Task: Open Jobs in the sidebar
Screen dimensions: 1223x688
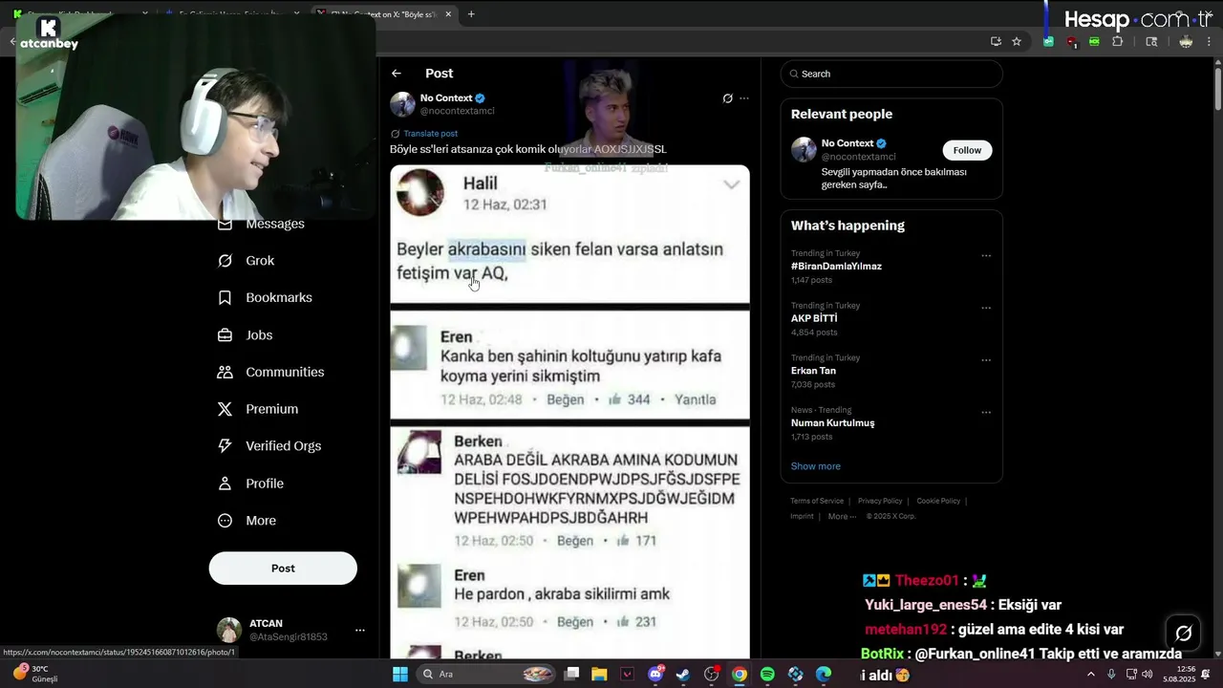Action: coord(246,335)
